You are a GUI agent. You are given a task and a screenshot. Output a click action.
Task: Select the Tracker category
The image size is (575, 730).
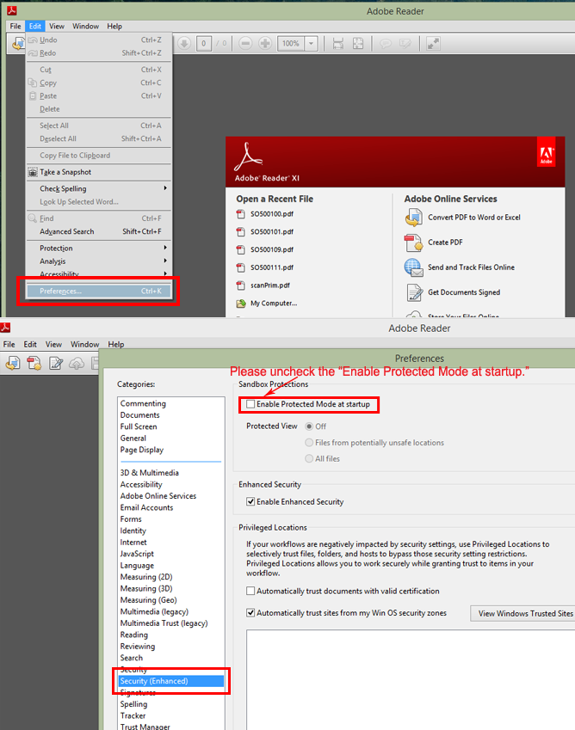(x=133, y=716)
